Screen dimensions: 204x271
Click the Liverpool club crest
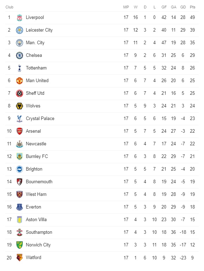[19, 18]
